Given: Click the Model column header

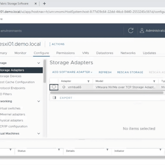Looking at the screenshot, I should point(99,81).
